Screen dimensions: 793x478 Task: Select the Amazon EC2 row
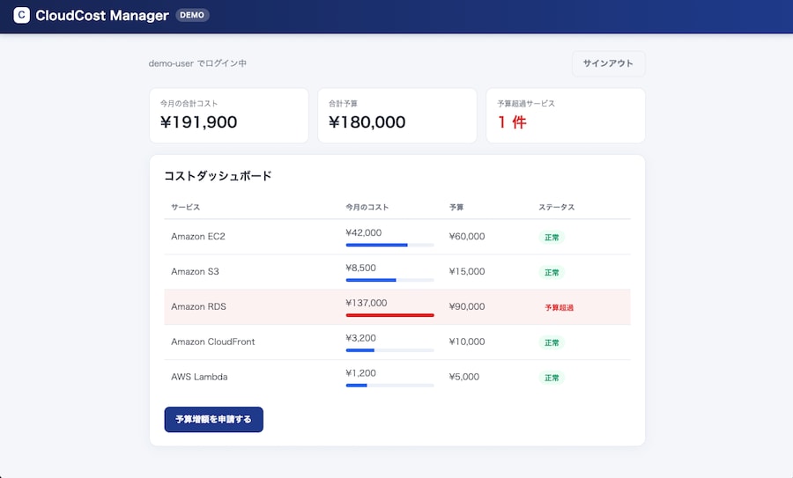pyautogui.click(x=397, y=237)
